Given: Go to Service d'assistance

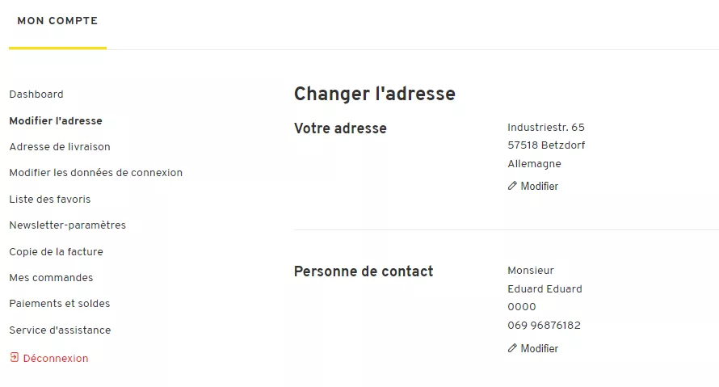Looking at the screenshot, I should pyautogui.click(x=60, y=330).
